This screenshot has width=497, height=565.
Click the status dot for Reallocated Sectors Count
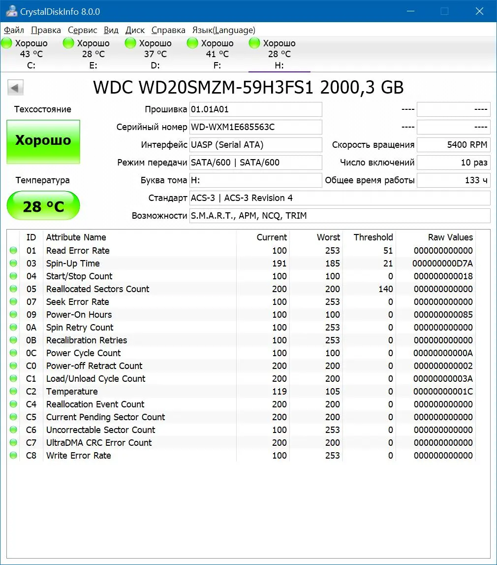point(13,289)
